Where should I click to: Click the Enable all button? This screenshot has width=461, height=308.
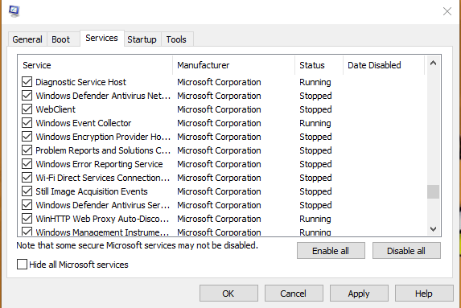[x=331, y=251]
